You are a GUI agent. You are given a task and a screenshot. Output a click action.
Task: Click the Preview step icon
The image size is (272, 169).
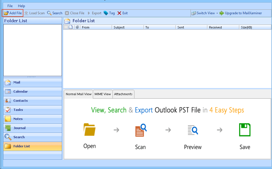point(193,130)
